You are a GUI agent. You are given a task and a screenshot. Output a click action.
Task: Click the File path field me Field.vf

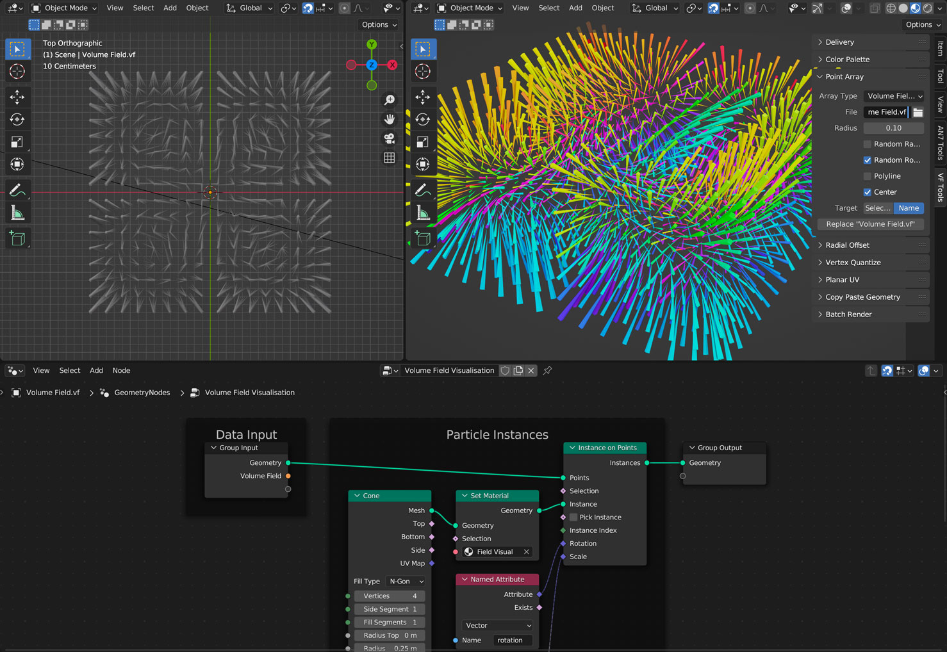[x=887, y=112]
